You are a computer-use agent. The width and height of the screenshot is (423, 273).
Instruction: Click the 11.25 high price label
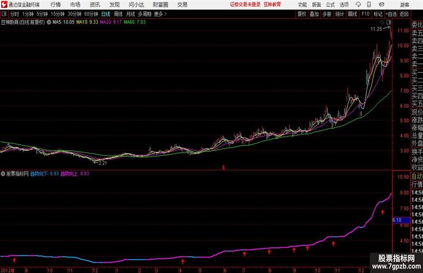click(376, 29)
